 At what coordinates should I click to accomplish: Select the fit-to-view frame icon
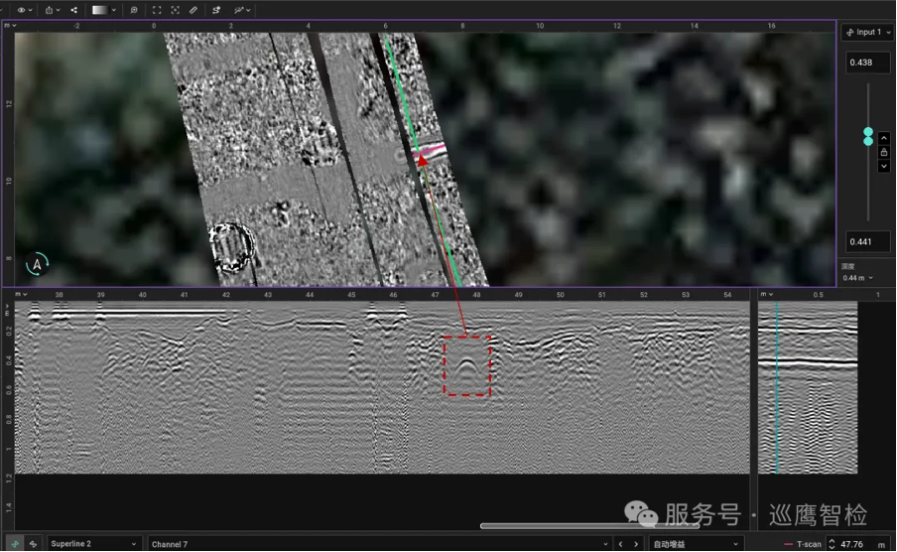(157, 10)
